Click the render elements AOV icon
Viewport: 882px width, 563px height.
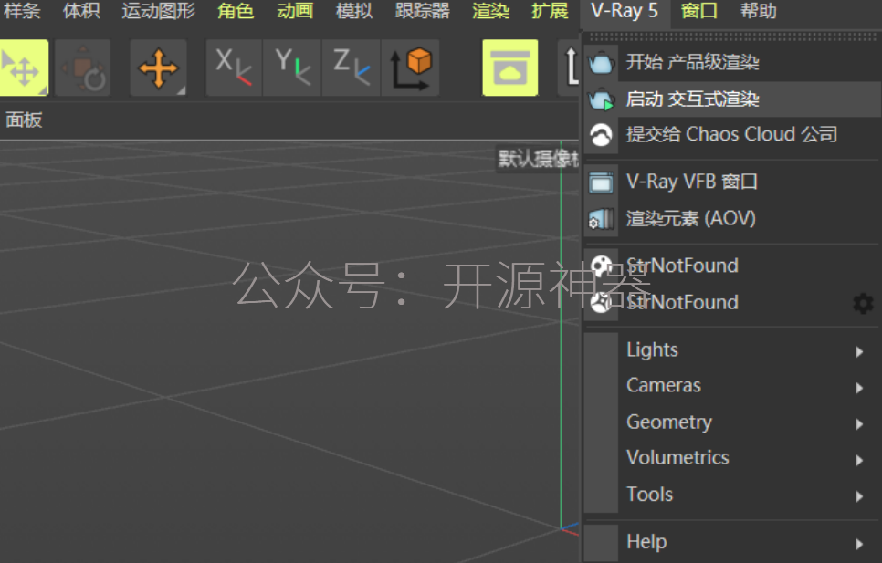coord(601,219)
